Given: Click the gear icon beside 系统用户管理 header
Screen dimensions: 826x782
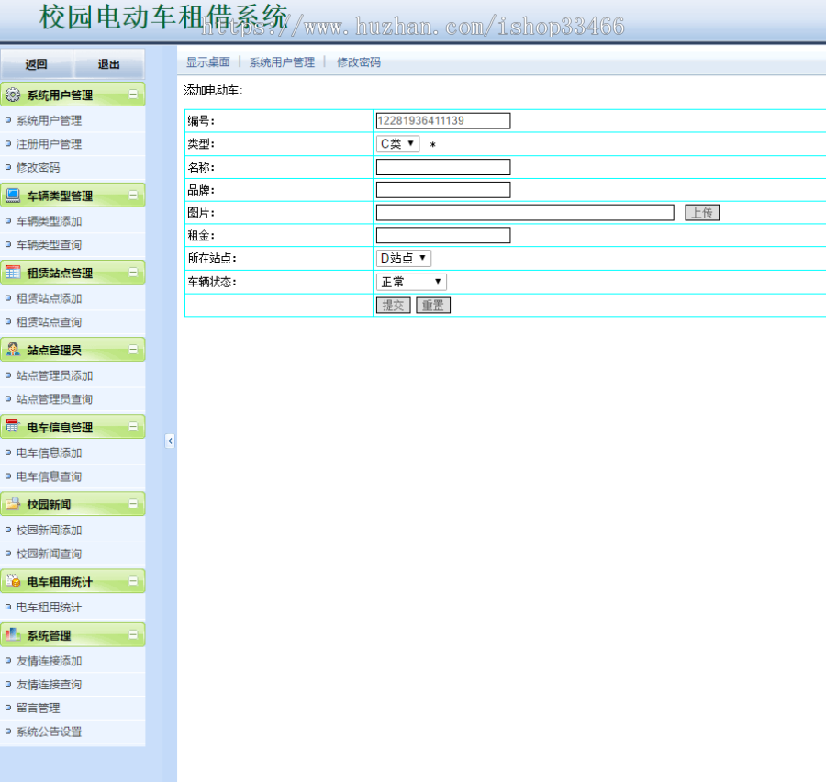Looking at the screenshot, I should pyautogui.click(x=13, y=95).
